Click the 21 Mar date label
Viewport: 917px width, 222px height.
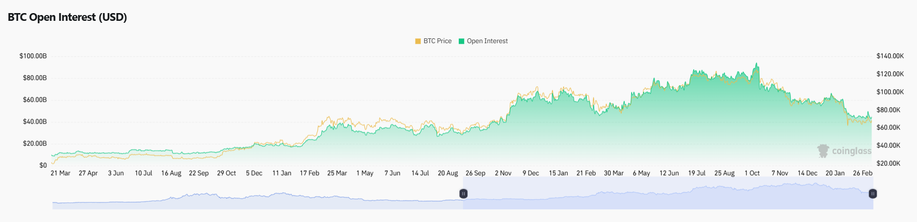(x=61, y=173)
